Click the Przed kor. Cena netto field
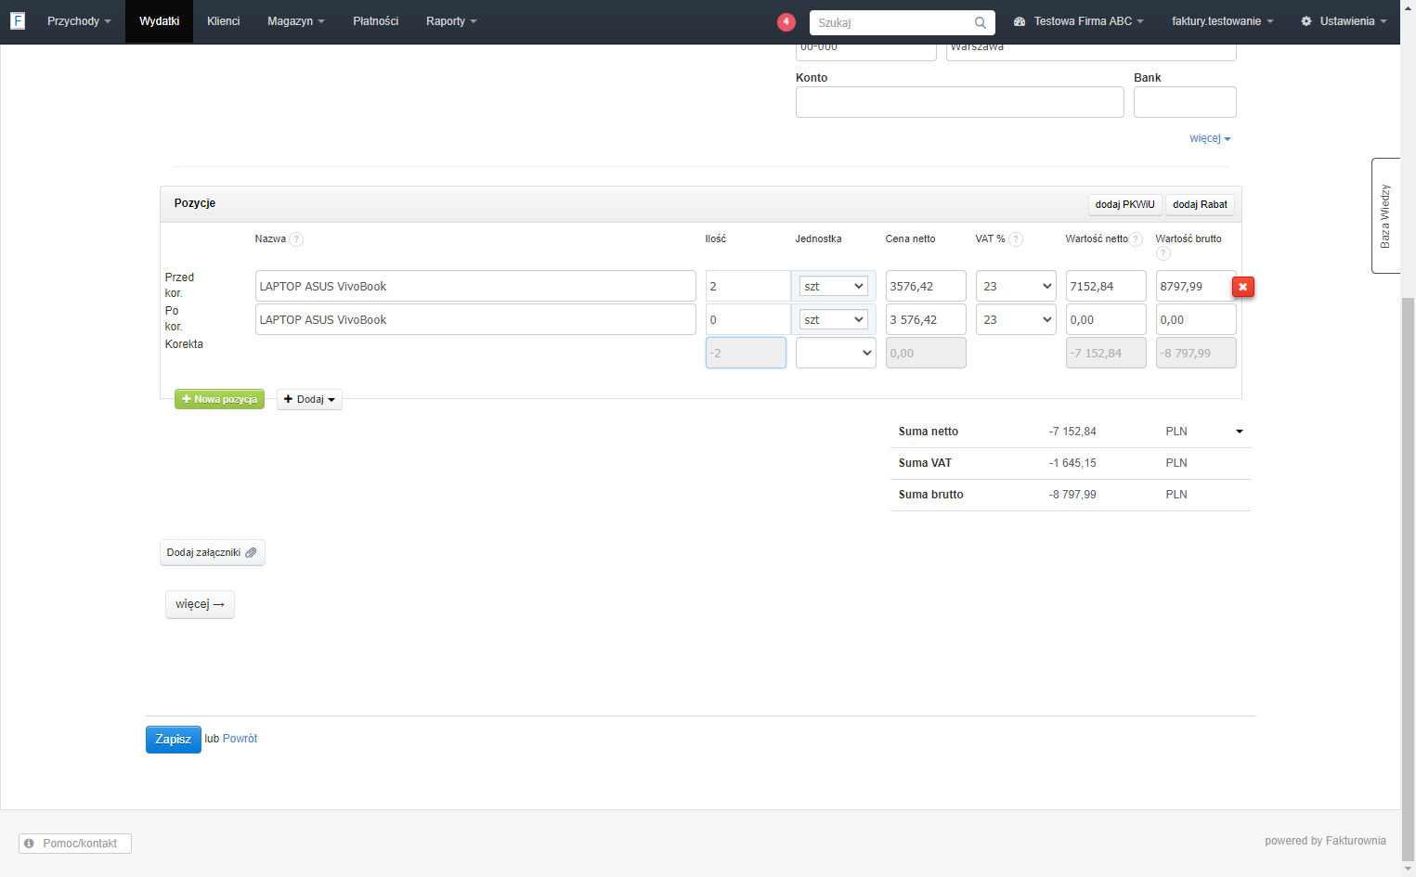This screenshot has width=1416, height=877. point(926,286)
